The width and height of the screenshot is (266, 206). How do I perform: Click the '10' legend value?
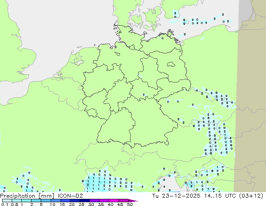click(52, 204)
